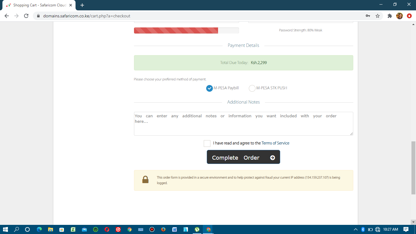
Task: Reload the checkout page
Action: click(26, 16)
